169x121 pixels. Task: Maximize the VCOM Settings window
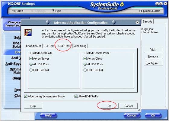click(161, 4)
